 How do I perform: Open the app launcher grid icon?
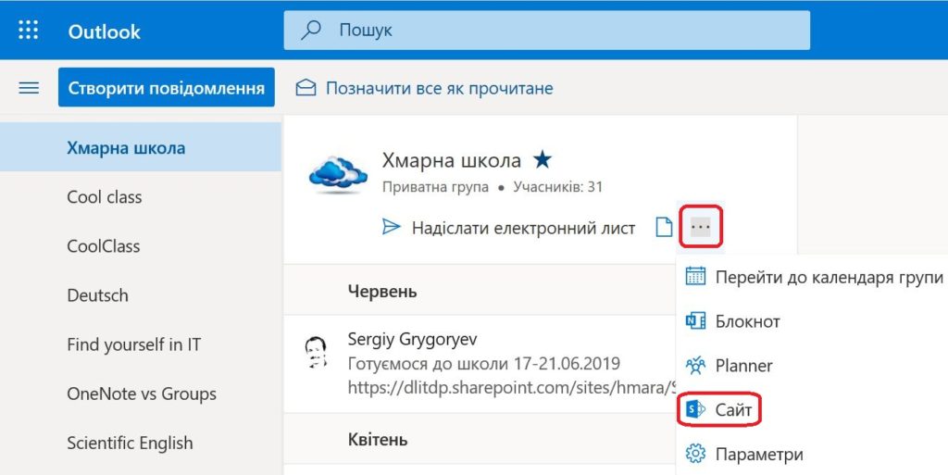(x=29, y=30)
